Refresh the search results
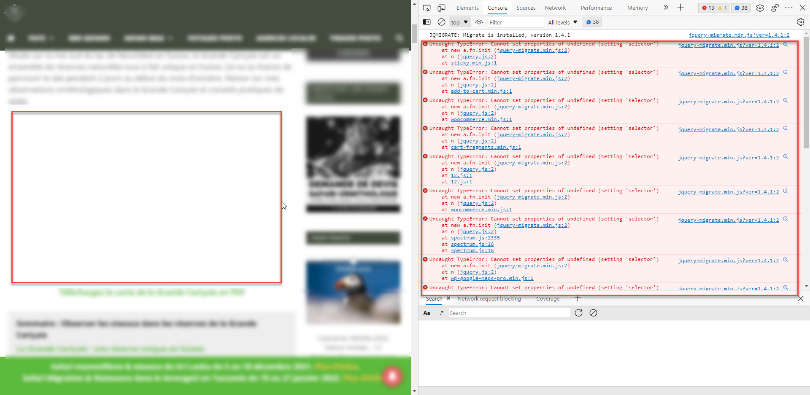The height and width of the screenshot is (395, 810). point(579,313)
